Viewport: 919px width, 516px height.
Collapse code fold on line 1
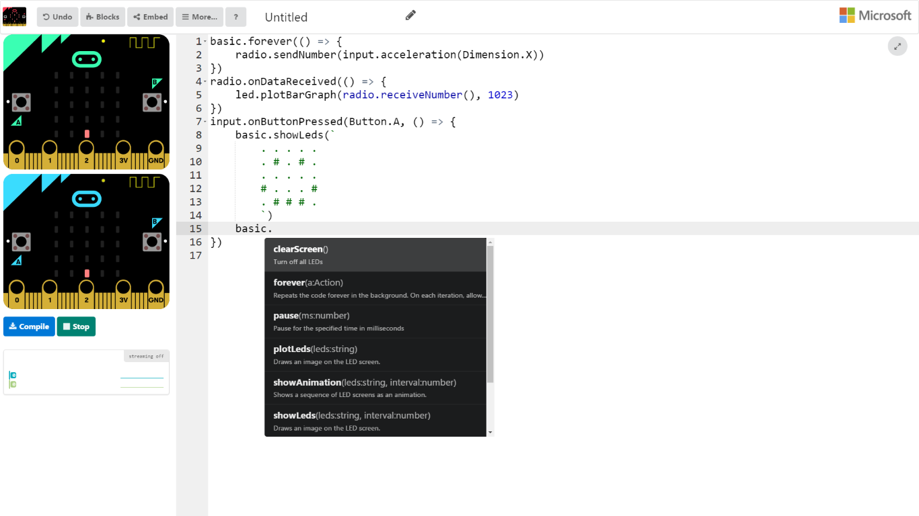point(205,42)
